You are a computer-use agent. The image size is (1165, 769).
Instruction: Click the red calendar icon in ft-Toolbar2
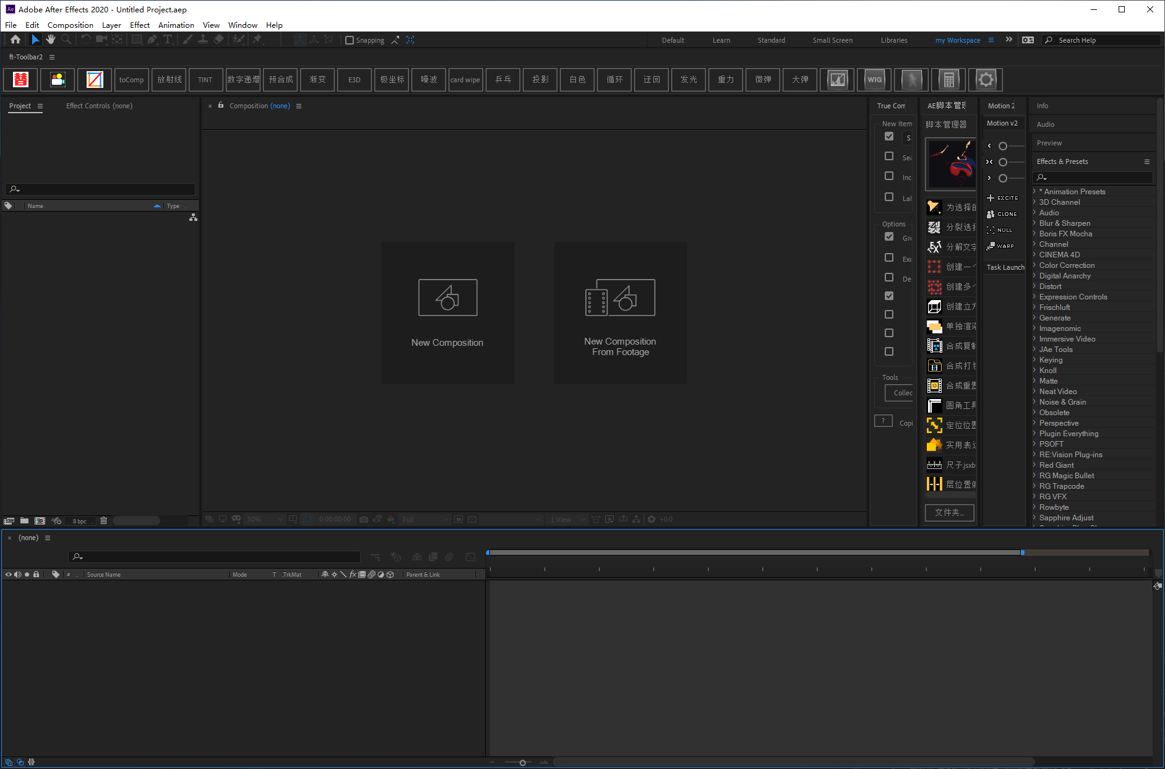pyautogui.click(x=20, y=79)
